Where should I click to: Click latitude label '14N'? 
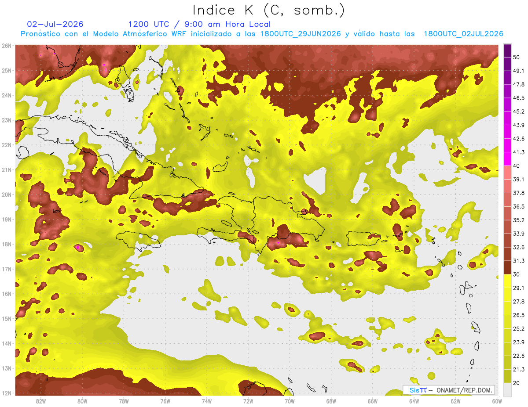(x=6, y=343)
